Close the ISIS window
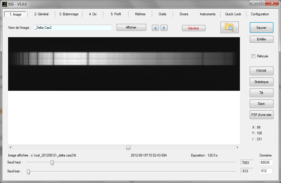Screen dimensions: 281x183 [x=272, y=3]
